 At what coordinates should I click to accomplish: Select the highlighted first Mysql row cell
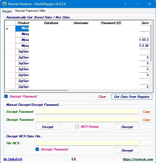[22, 29]
